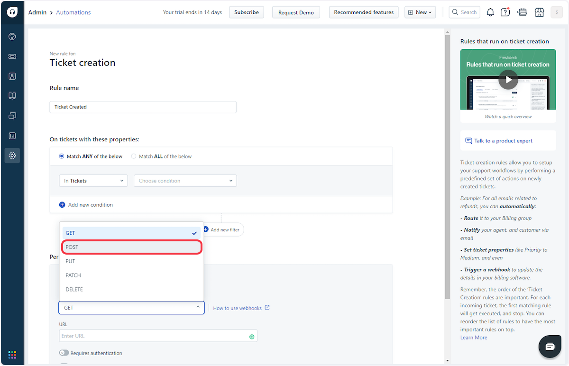Select Match ALL of the below

click(x=134, y=156)
